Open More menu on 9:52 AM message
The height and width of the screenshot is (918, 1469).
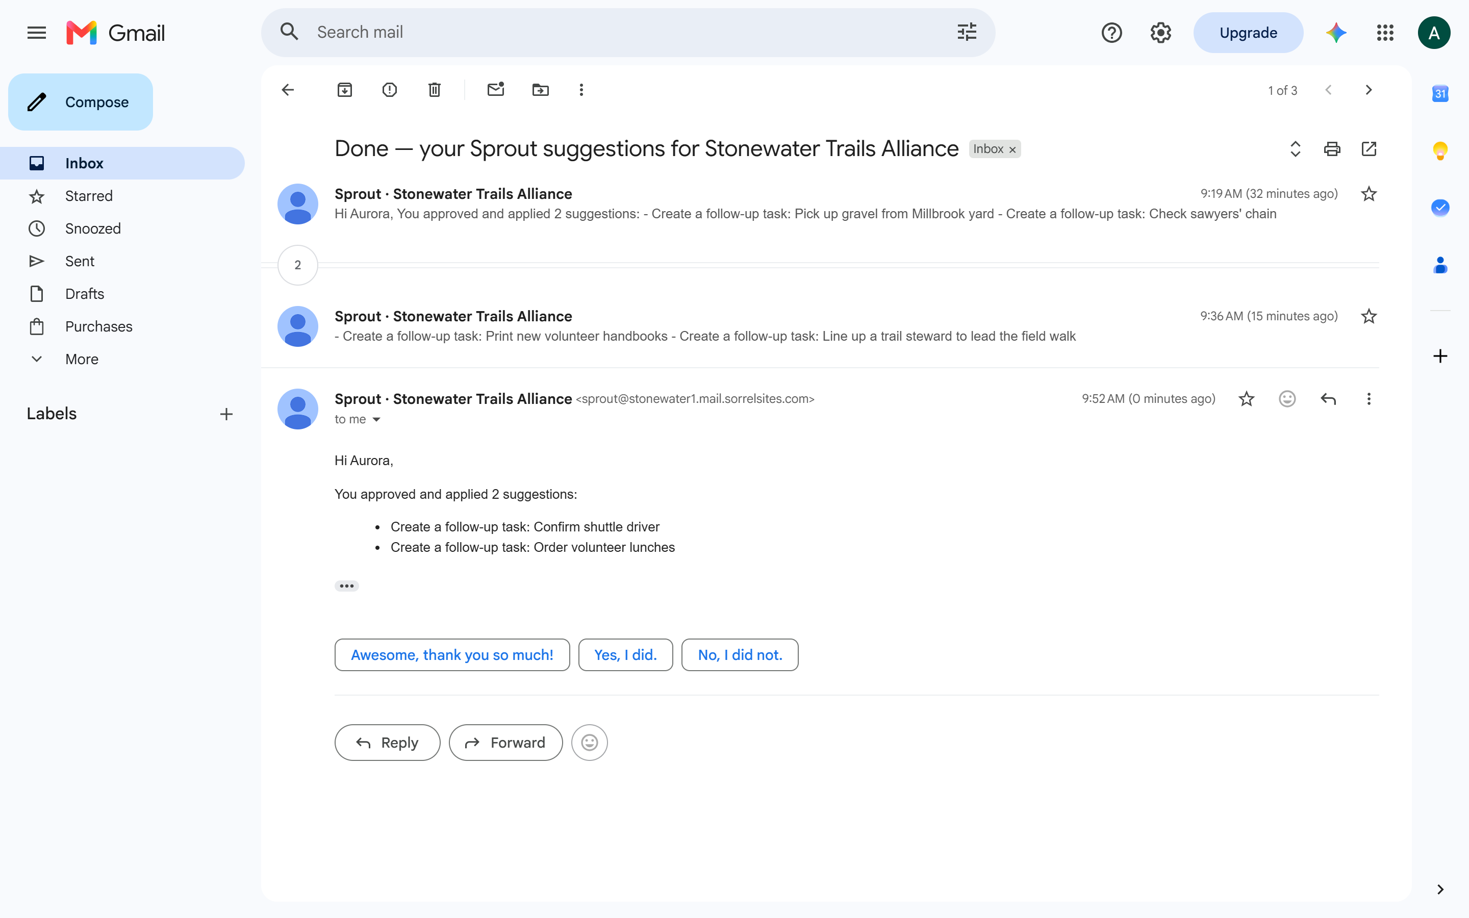[1369, 399]
